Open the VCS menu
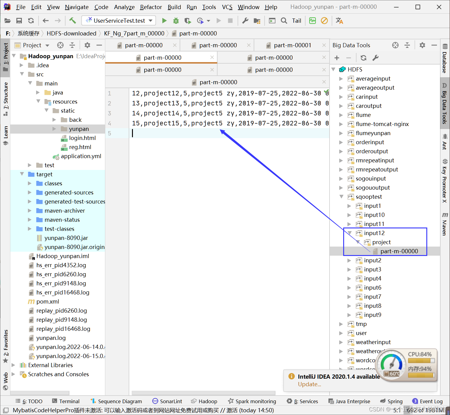The image size is (450, 415). click(x=227, y=7)
